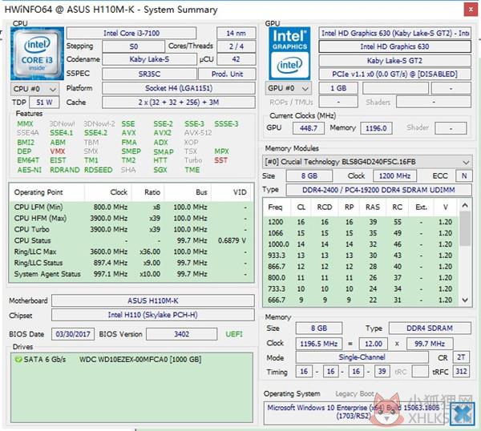481x431 pixels.
Task: Select the Ring/LLC Max row
Action: point(131,252)
